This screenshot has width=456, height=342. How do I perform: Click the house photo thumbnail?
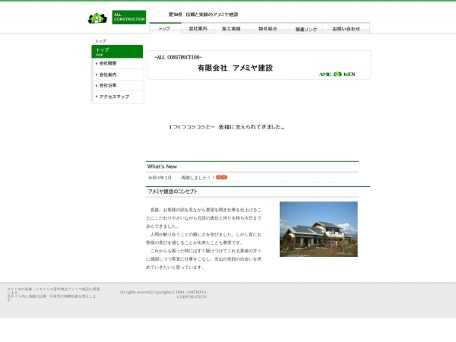[x=318, y=230]
